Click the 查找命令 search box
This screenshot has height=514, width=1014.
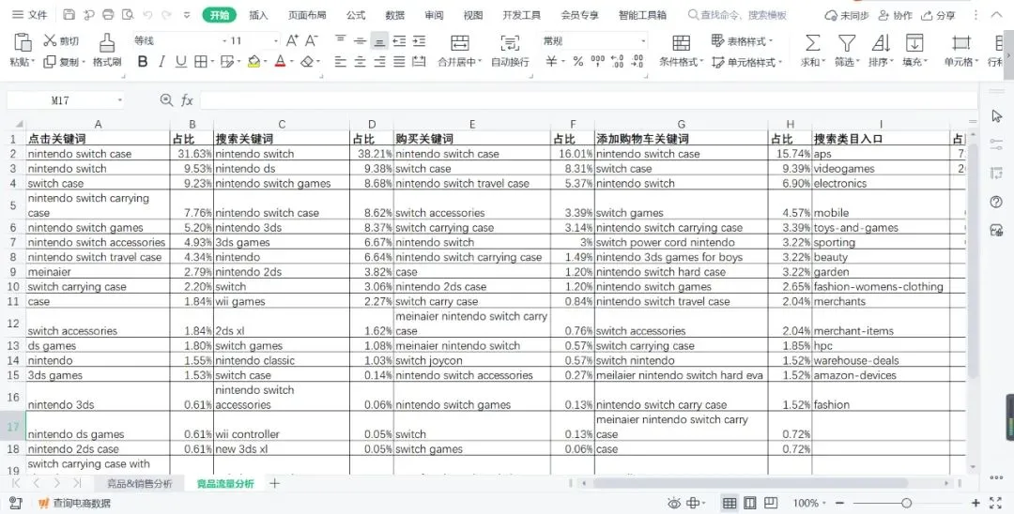(x=738, y=15)
